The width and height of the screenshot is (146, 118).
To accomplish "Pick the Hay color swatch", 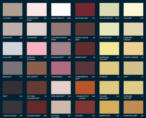I will tap(133, 68).
